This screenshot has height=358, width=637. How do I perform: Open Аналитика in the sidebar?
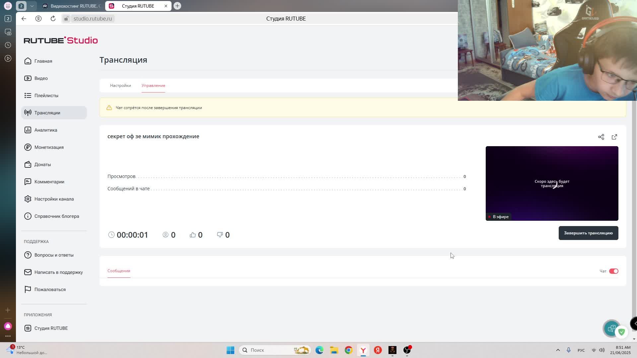(45, 130)
